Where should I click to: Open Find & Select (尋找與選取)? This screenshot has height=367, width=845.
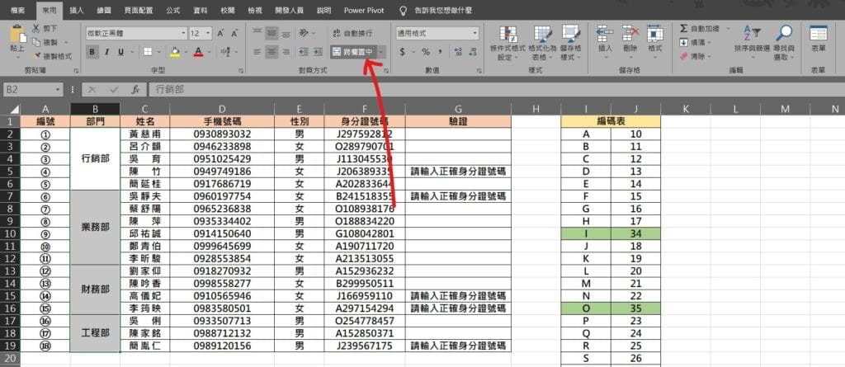coord(784,43)
